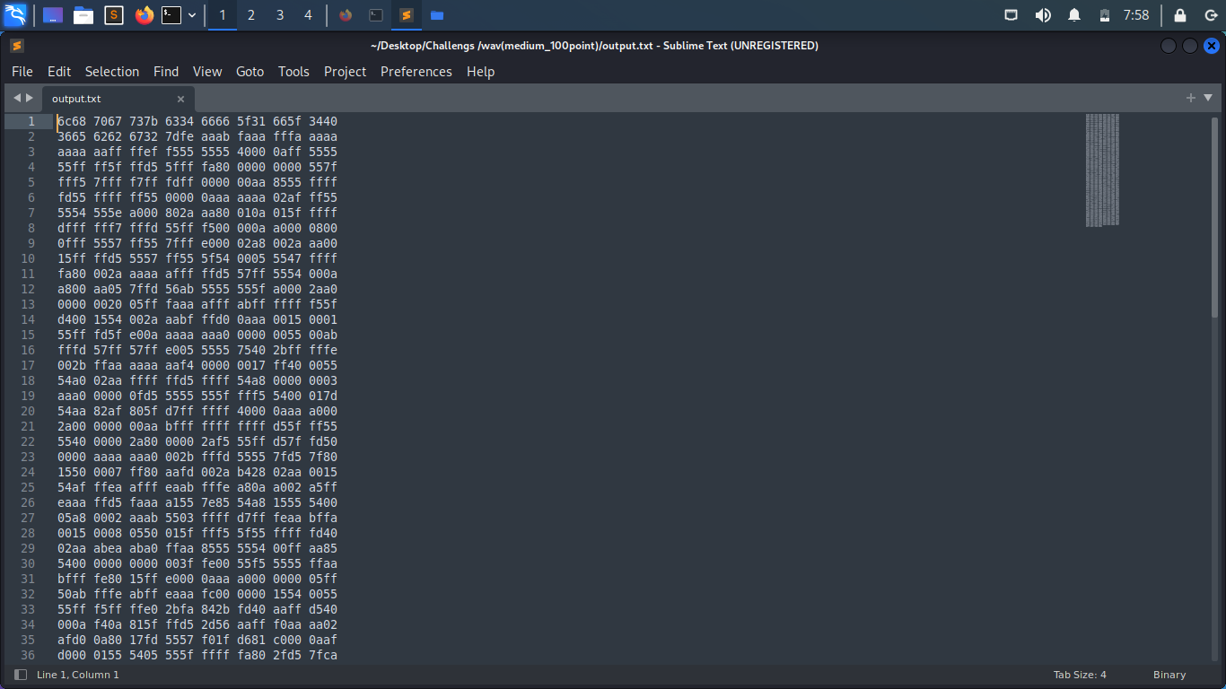This screenshot has height=689, width=1226.
Task: Switch to workspace 2
Action: tap(250, 15)
